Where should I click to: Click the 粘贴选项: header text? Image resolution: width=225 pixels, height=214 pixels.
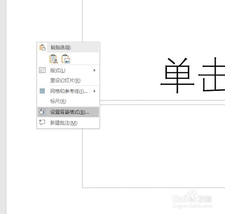(x=61, y=47)
